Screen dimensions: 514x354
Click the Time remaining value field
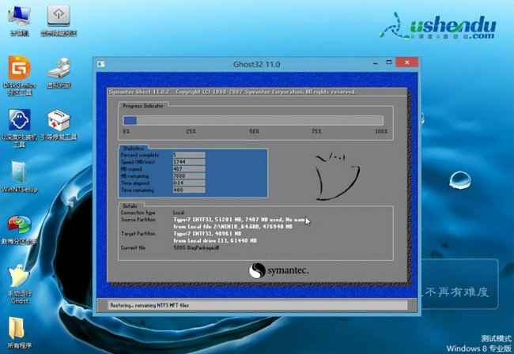click(189, 190)
